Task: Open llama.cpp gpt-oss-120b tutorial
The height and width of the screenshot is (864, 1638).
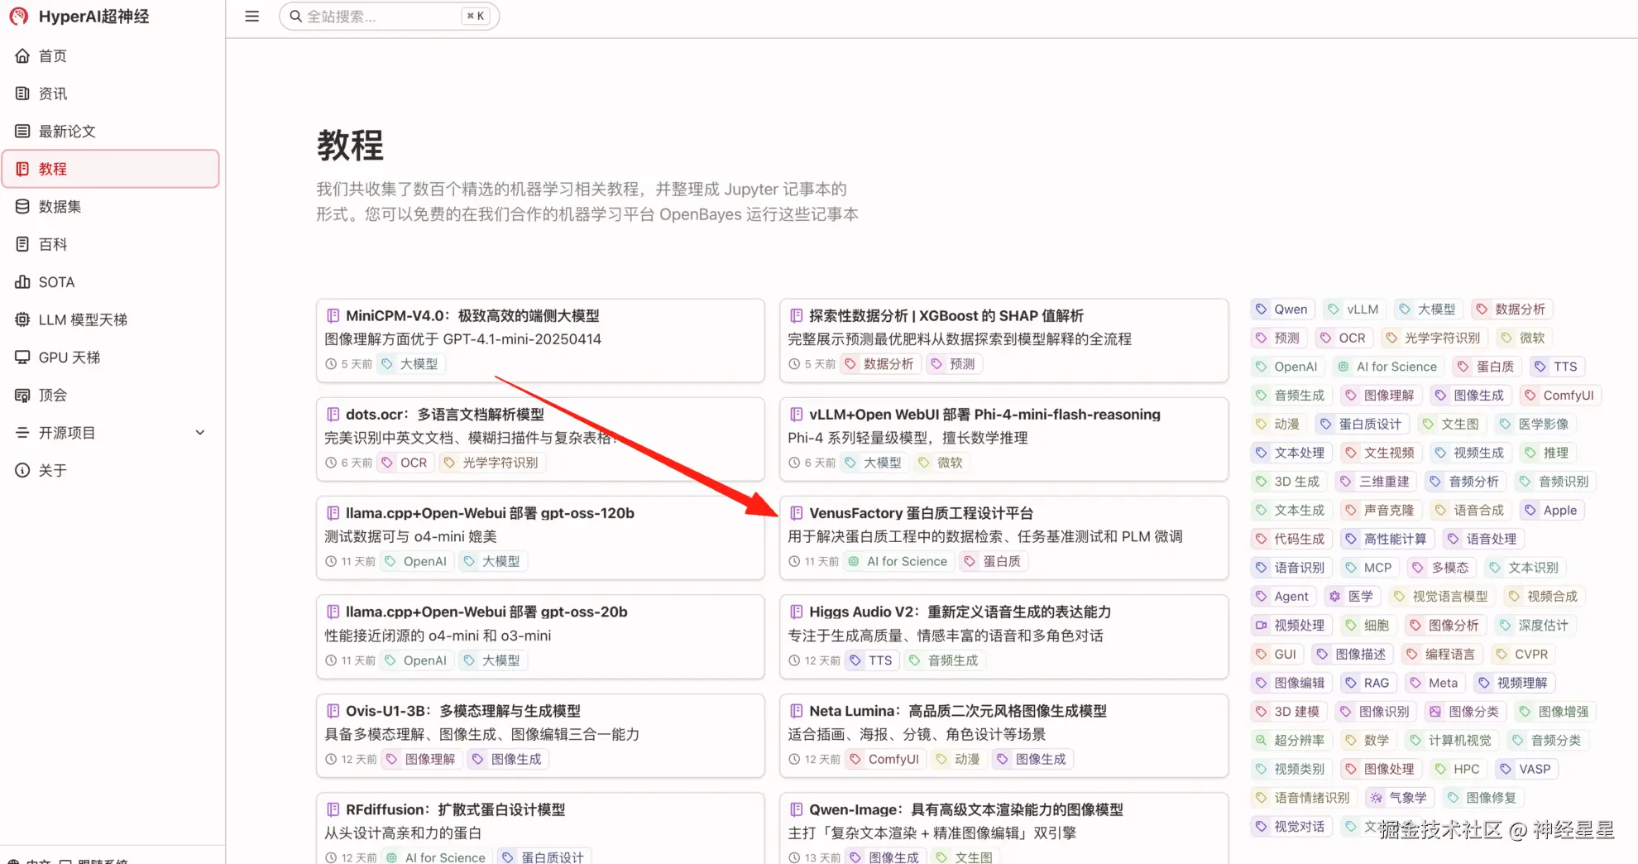Action: pos(490,513)
